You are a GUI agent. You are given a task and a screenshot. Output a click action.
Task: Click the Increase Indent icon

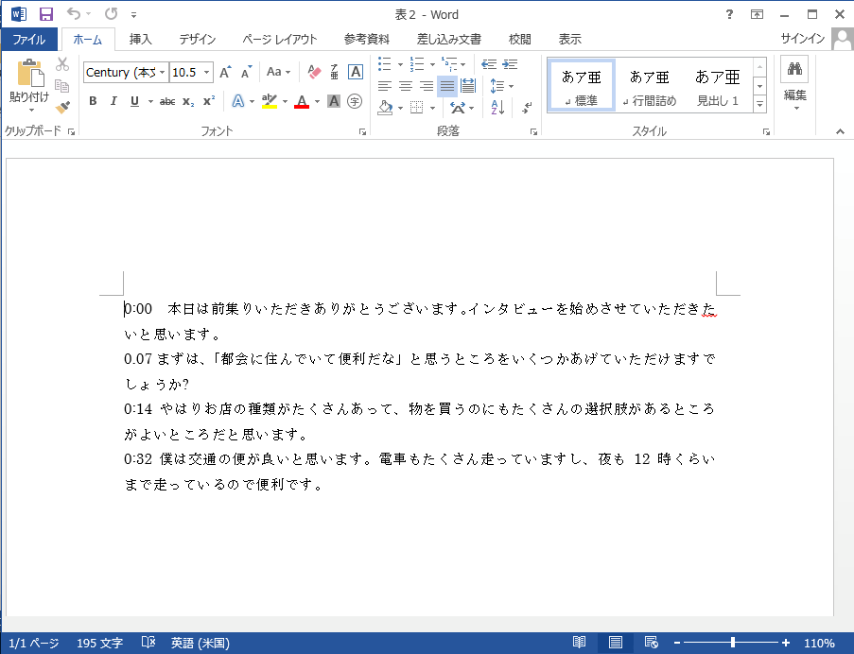click(x=511, y=64)
